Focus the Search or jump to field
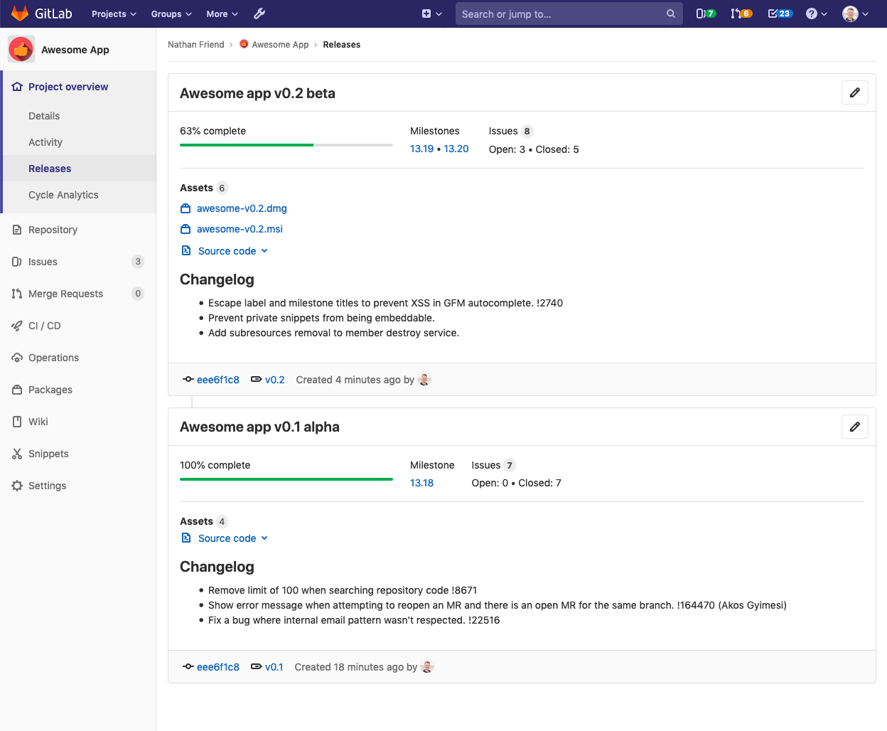This screenshot has width=887, height=731. [x=561, y=14]
